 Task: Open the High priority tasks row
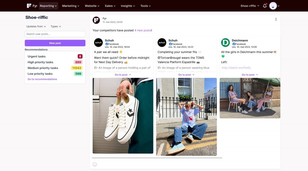[55, 62]
